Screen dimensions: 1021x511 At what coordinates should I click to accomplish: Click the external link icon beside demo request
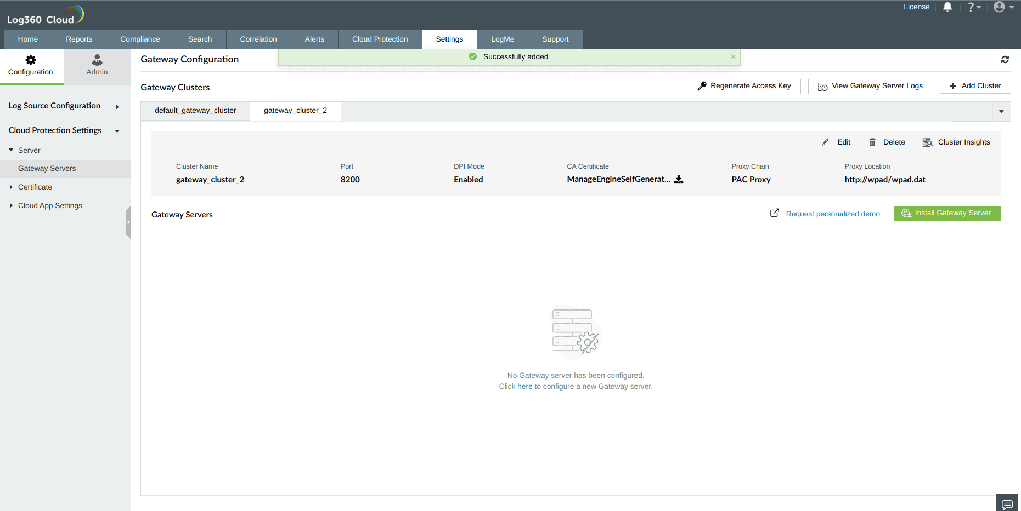(775, 213)
